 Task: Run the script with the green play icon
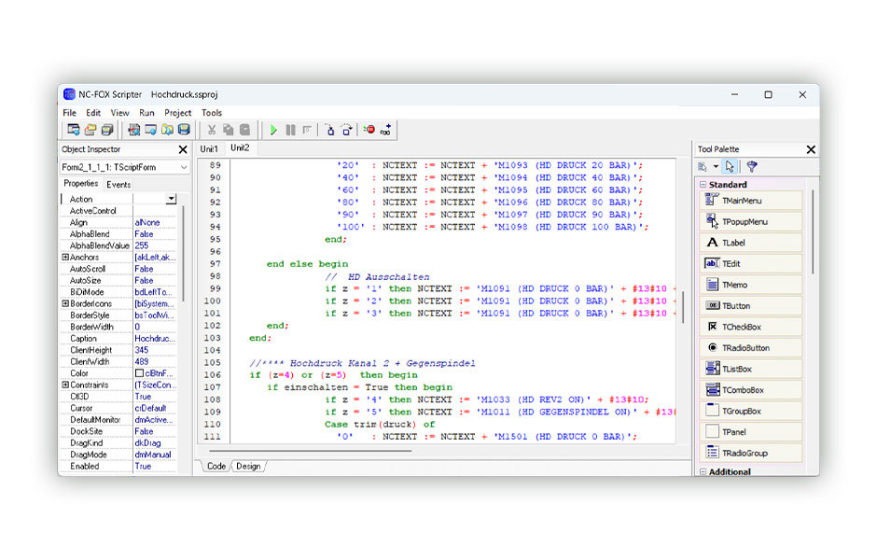point(273,130)
